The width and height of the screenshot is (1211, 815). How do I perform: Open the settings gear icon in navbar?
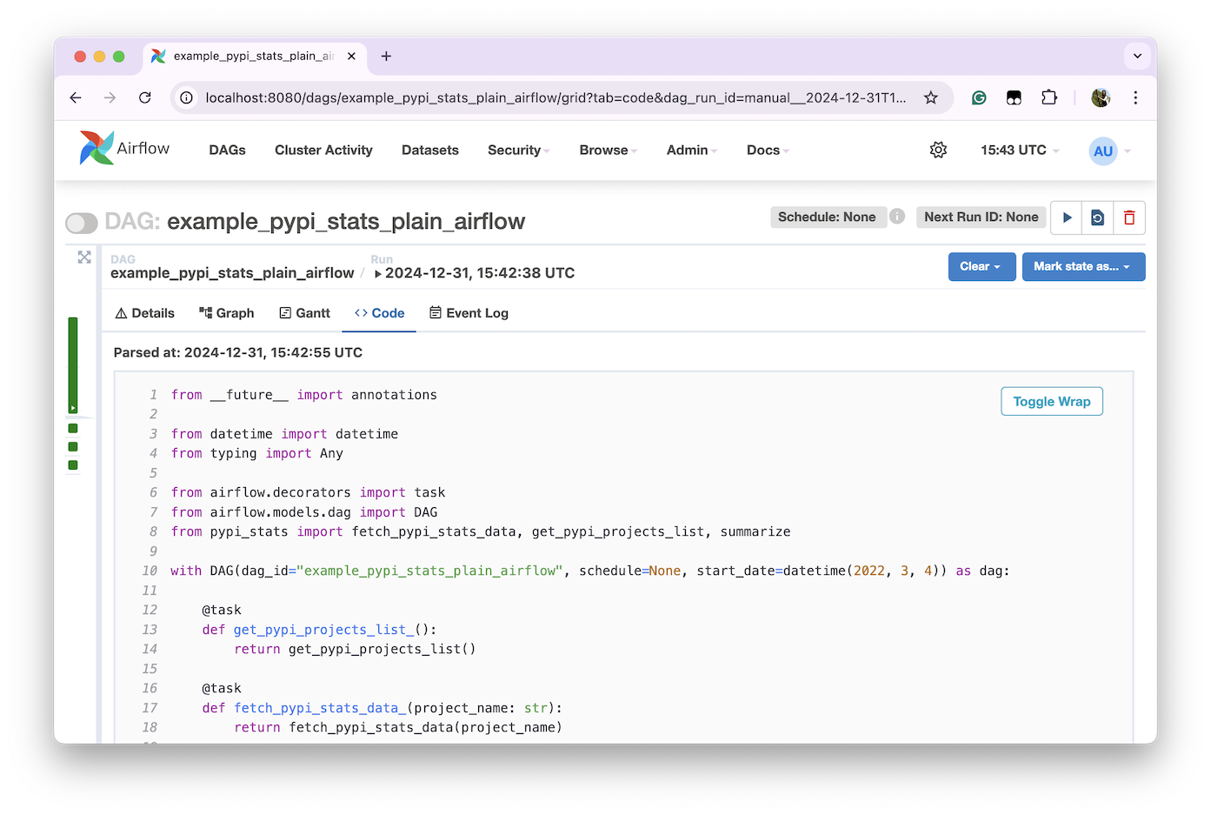click(938, 150)
